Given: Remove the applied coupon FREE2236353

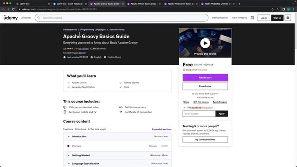Looking at the screenshot, I should pos(185,108).
